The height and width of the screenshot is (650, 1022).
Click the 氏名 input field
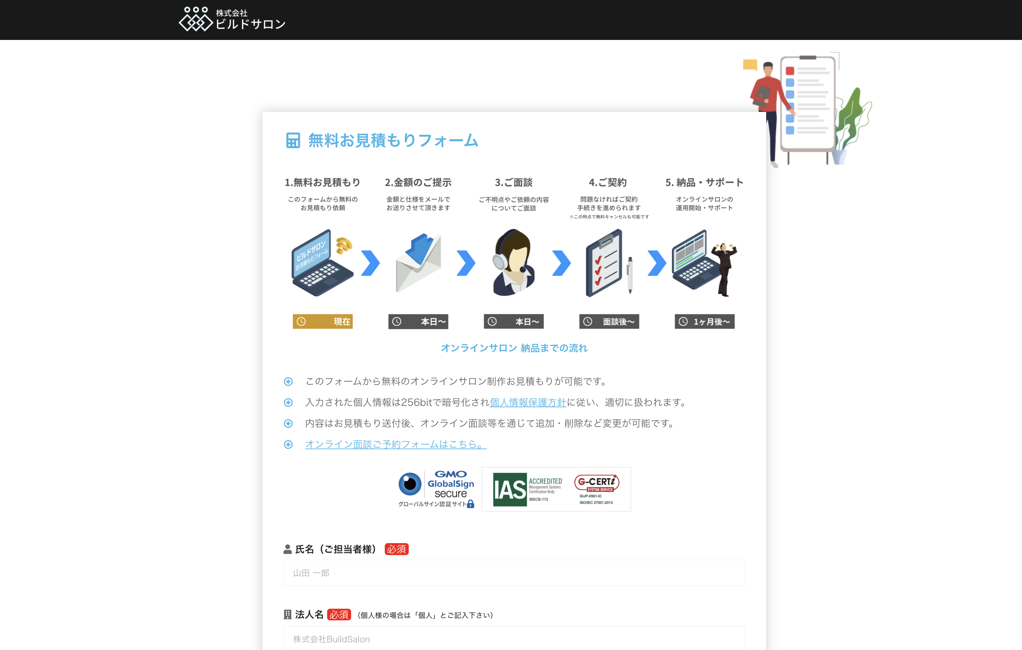click(514, 573)
